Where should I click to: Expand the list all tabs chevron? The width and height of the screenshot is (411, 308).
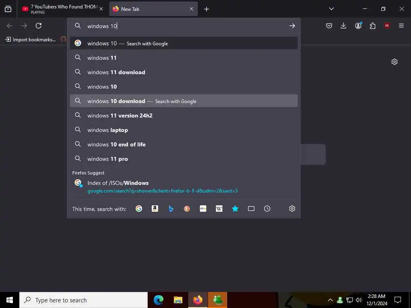(331, 9)
